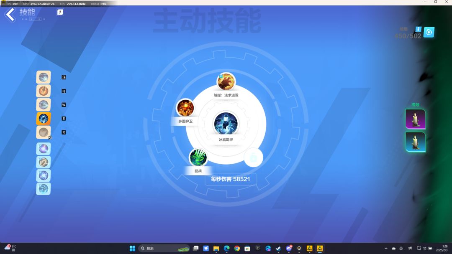Open Steam from the taskbar
The height and width of the screenshot is (254, 452).
click(278, 248)
